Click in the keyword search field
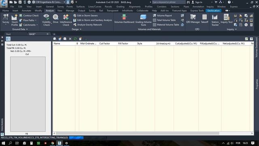Screen dimensions: 259x146 pos(169,2)
